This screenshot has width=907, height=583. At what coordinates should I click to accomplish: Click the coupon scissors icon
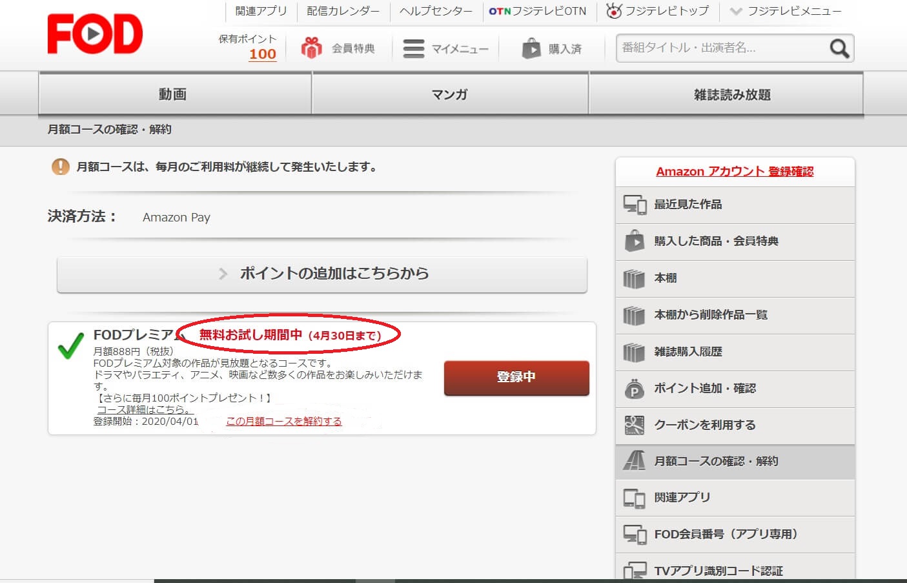635,425
